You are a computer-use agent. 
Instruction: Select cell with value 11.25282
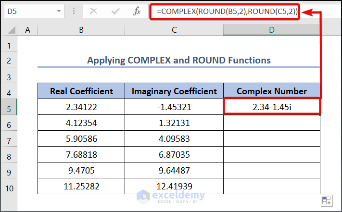(x=81, y=187)
